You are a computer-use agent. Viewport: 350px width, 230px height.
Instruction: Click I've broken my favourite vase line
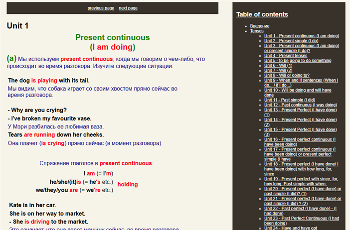click(49, 118)
